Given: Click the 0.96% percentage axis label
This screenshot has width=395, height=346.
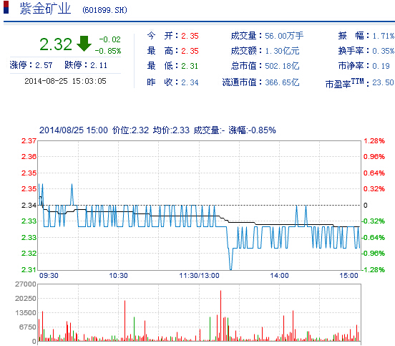Looking at the screenshot, I should coord(374,157).
